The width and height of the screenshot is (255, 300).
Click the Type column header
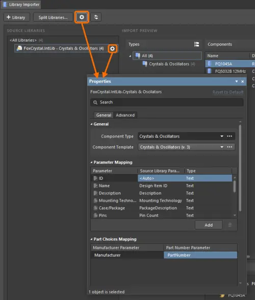pyautogui.click(x=208, y=171)
